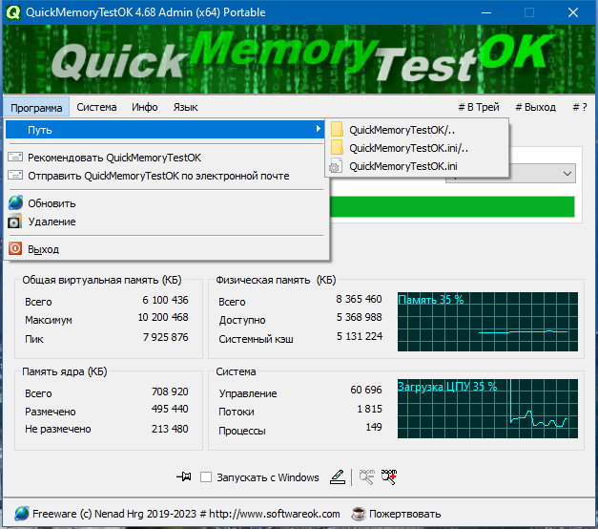Open the QuickMemoryTestOK.ini file entry
Viewport: 598px width, 529px height.
click(417, 166)
